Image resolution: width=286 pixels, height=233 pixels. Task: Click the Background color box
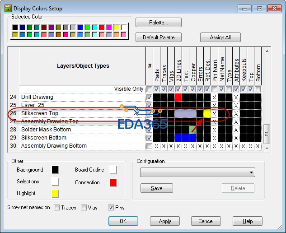coord(55,170)
